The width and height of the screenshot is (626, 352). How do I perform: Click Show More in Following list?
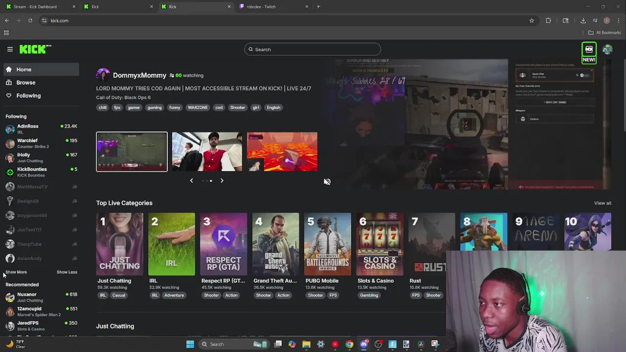coord(16,272)
